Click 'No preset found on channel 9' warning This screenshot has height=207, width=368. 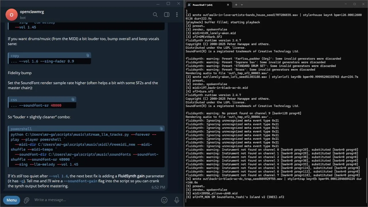click(244, 113)
